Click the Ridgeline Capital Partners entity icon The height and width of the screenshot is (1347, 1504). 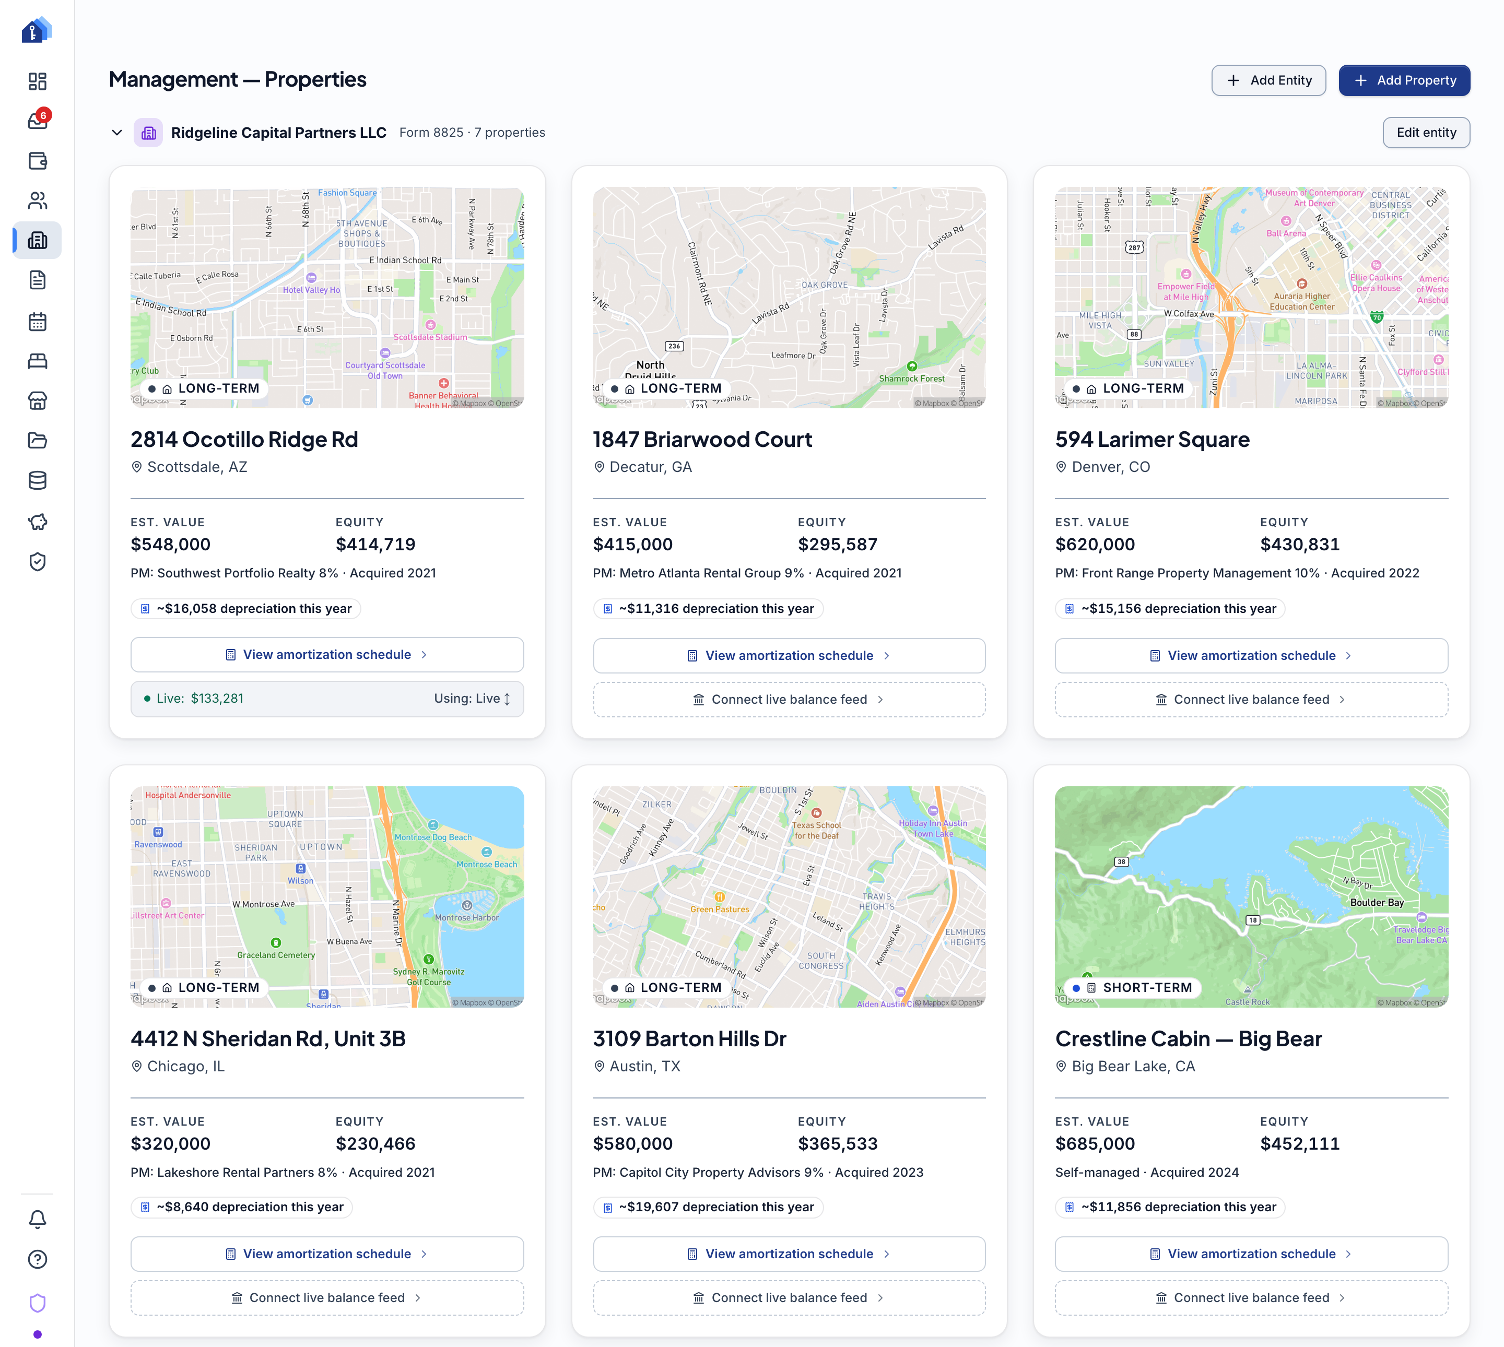(x=148, y=133)
